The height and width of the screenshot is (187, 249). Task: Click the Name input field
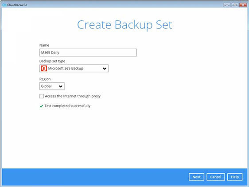88,52
